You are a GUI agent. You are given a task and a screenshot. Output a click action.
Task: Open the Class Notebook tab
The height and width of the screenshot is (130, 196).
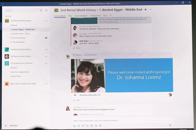click(81, 16)
